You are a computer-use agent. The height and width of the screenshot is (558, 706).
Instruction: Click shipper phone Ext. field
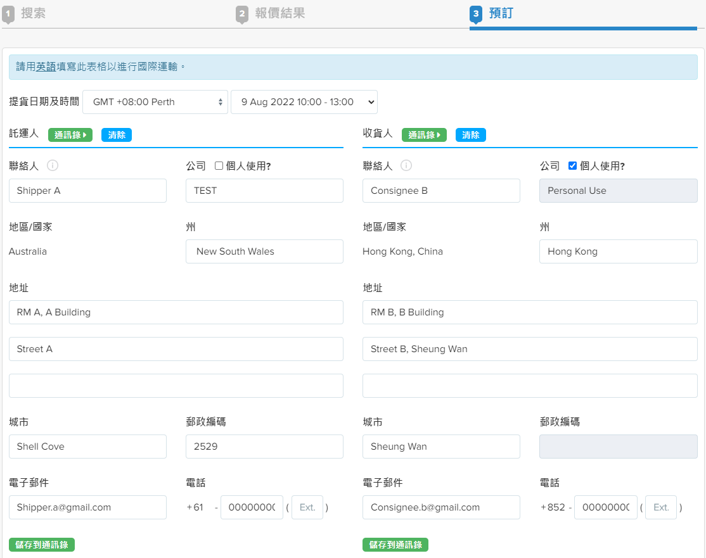tap(307, 507)
